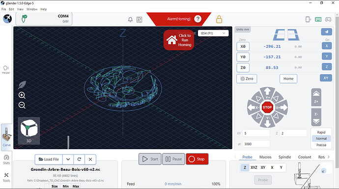The image size is (339, 189).
Task: Open the gamepad controller settings icon
Action: 328,19
